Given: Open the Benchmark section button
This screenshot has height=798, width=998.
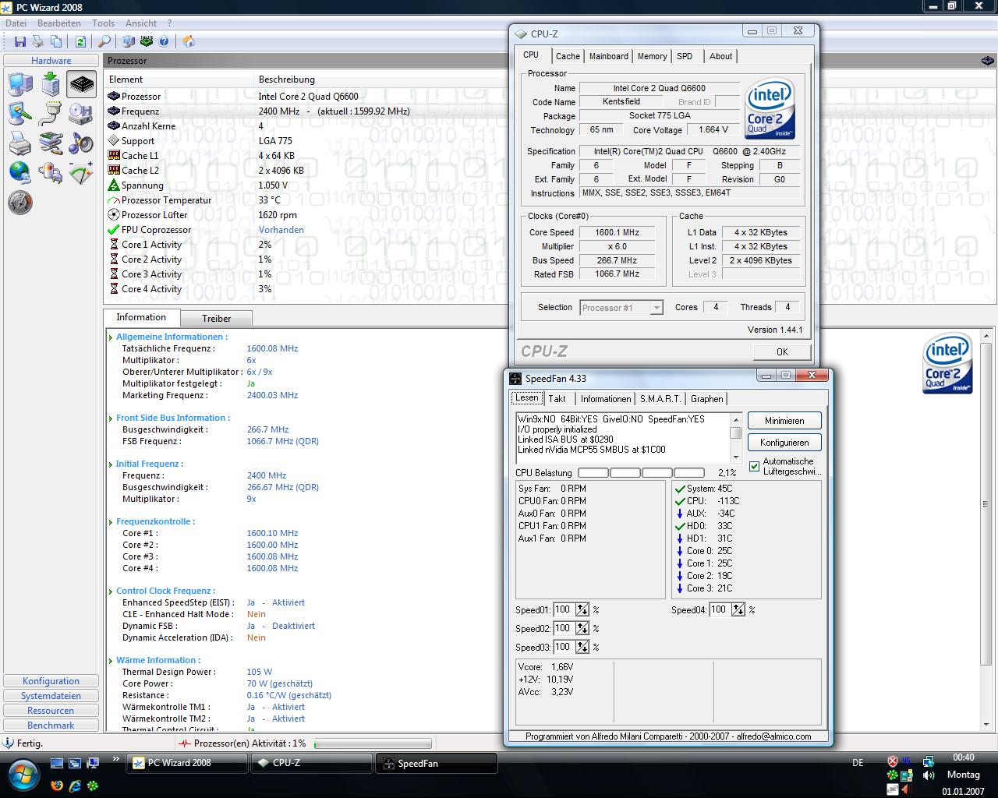Looking at the screenshot, I should 51,726.
